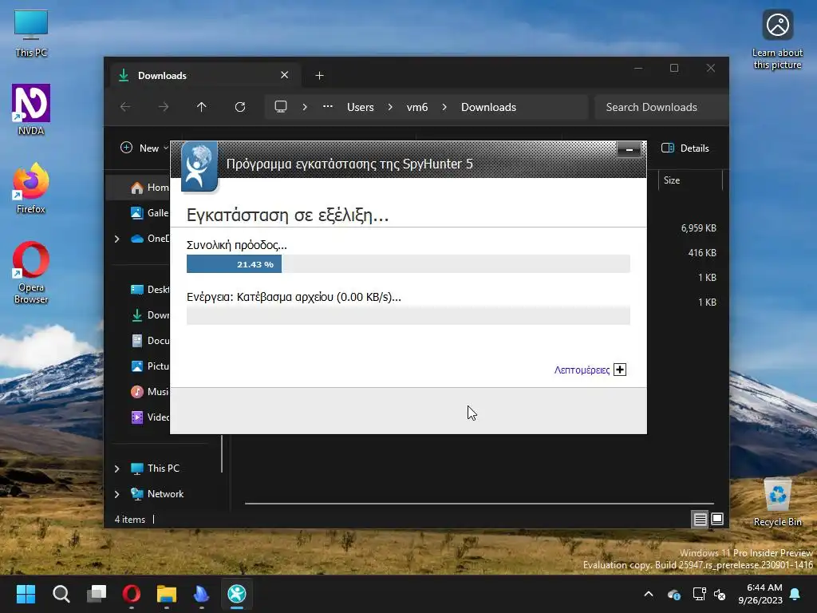Open This PC desktop icon
This screenshot has height=613, width=817.
31,34
